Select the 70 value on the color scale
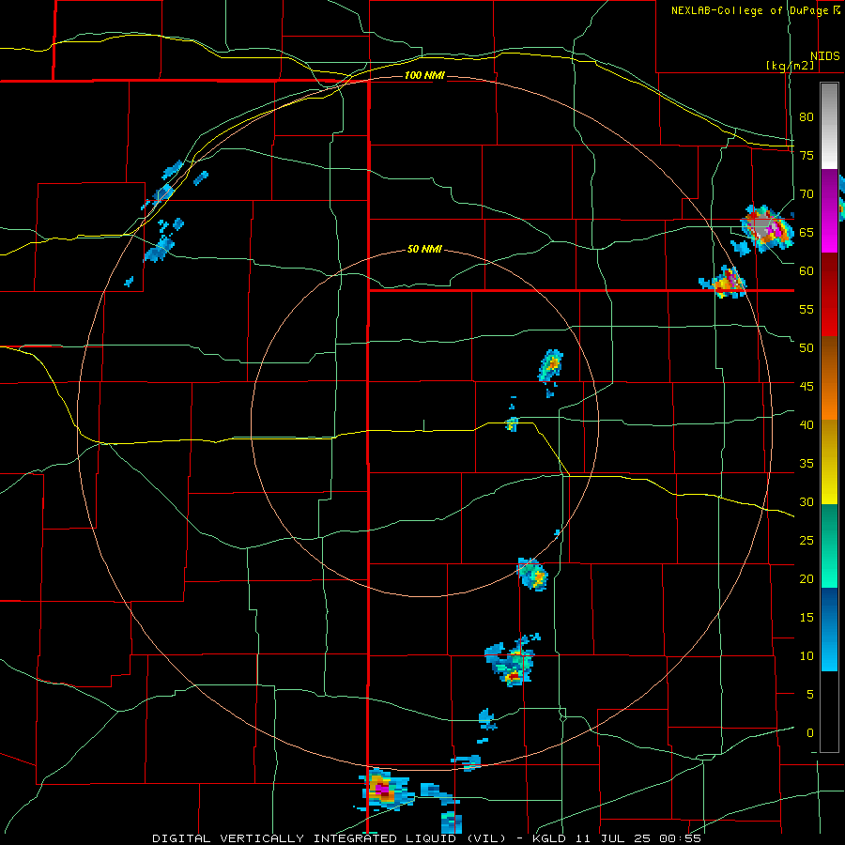 coord(807,194)
